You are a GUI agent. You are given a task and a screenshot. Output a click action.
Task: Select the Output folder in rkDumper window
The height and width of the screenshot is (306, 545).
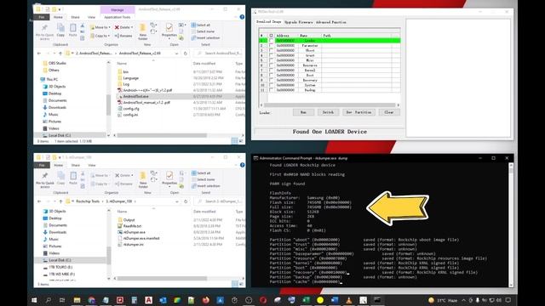tap(126, 220)
